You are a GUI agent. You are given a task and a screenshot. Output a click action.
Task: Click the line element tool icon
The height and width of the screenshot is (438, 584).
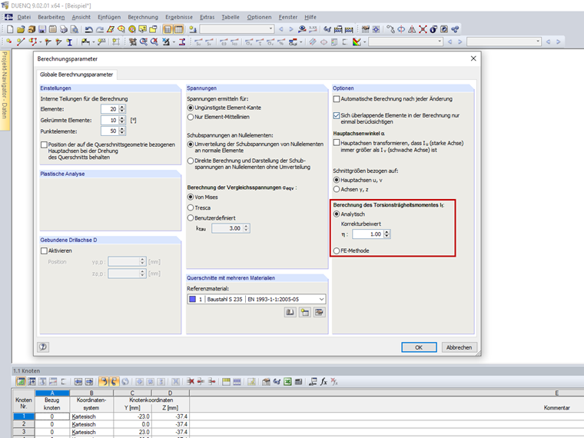(x=21, y=41)
